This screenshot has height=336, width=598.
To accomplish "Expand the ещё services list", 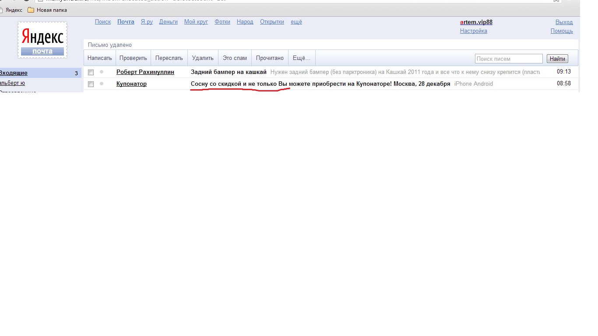I will [296, 22].
